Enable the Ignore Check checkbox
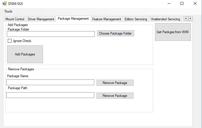Screen dimensions: 202x128 9,41
